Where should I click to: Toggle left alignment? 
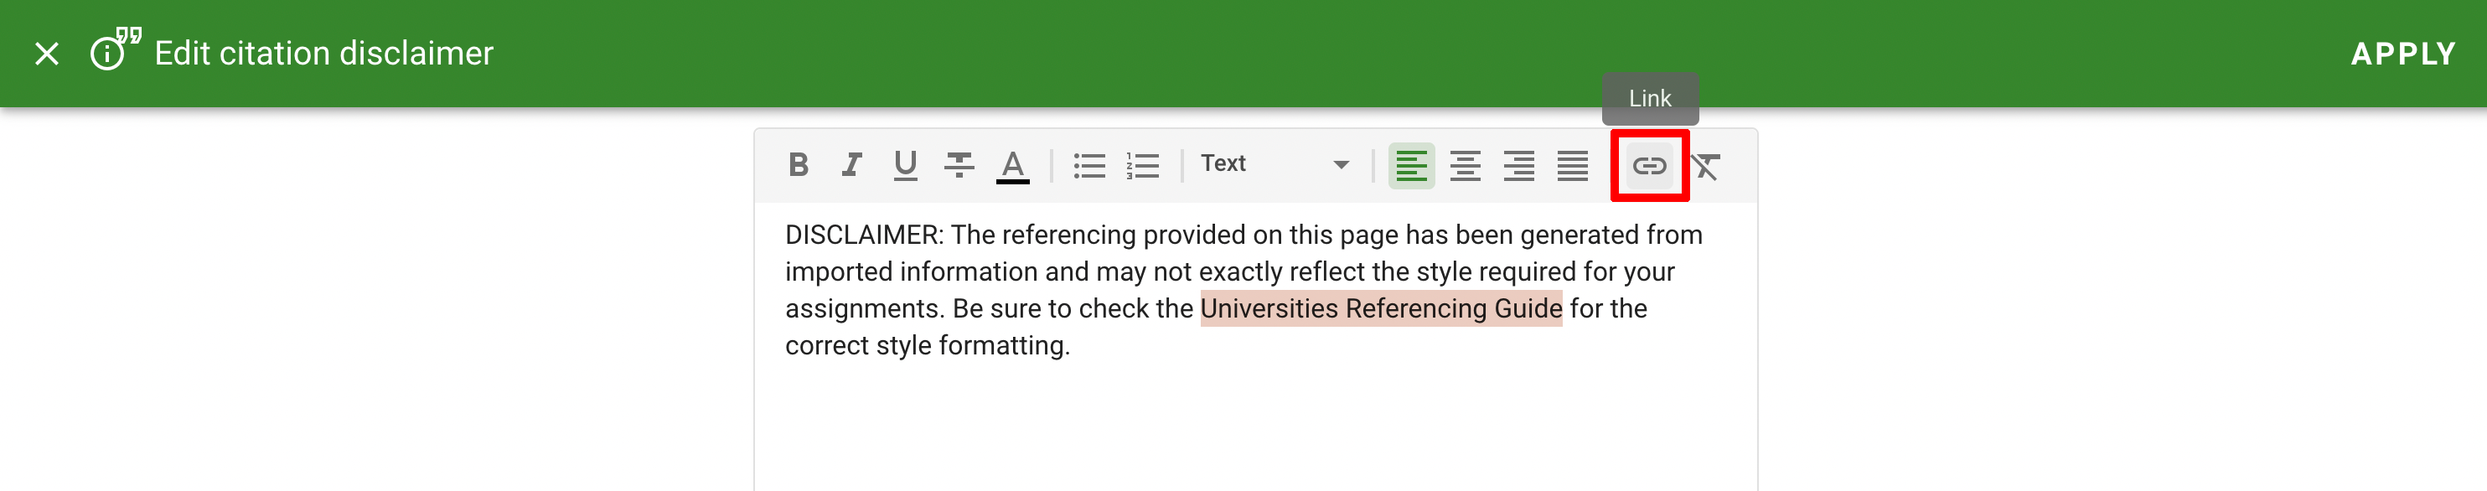1410,166
